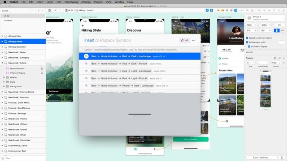Expand the Hiking / Selection artboard

pos(2,47)
